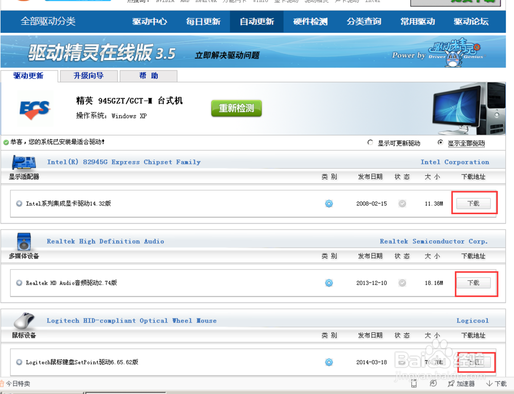Click the 2014-03-18 release date
The height and width of the screenshot is (394, 514).
tap(372, 362)
